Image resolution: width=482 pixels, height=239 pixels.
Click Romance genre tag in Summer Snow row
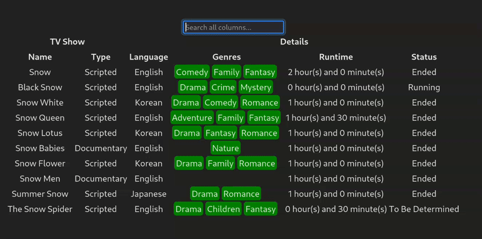tap(241, 194)
